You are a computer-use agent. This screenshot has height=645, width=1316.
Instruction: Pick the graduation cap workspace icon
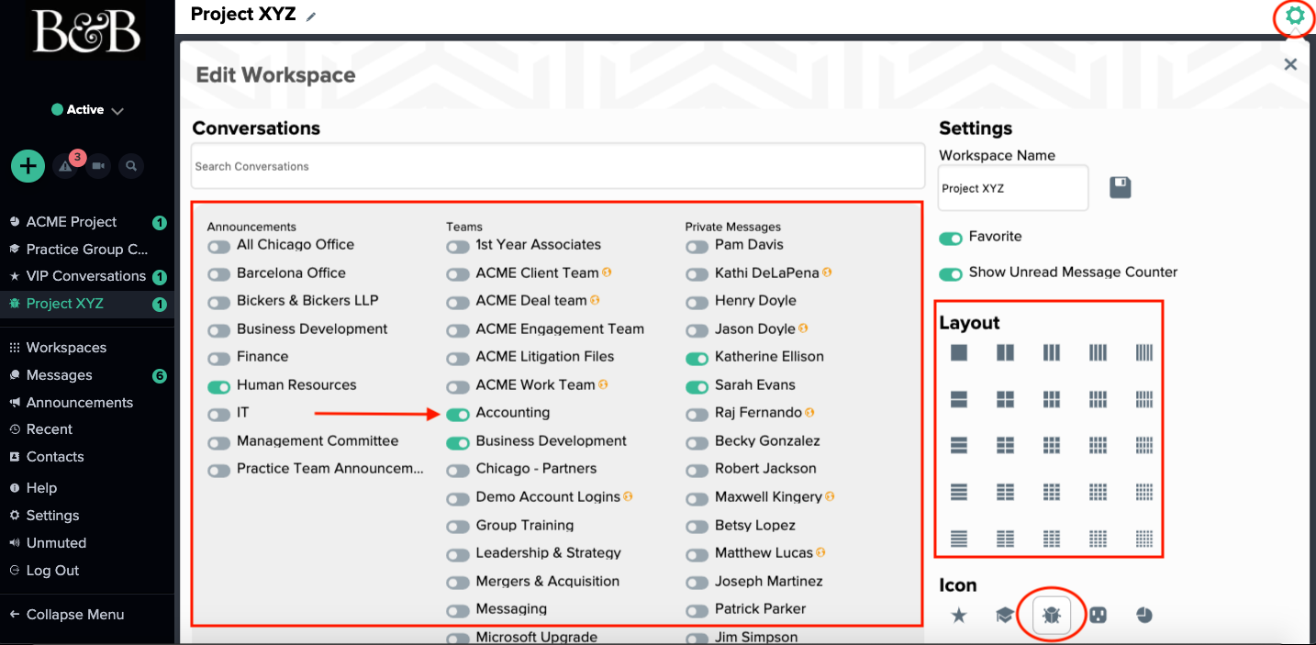pos(1005,616)
